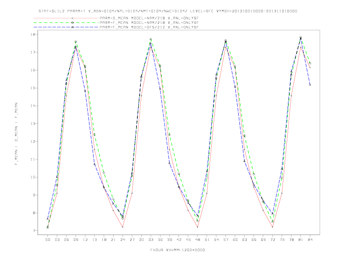The image size is (338, 261).
Task: Click y-axis tick label 18
Action: [34, 35]
